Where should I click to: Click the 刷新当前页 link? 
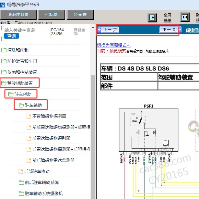pos(193,30)
